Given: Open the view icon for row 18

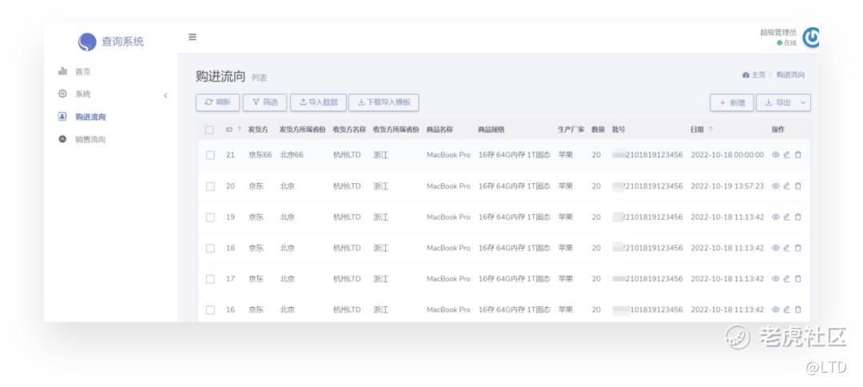Looking at the screenshot, I should (x=775, y=248).
